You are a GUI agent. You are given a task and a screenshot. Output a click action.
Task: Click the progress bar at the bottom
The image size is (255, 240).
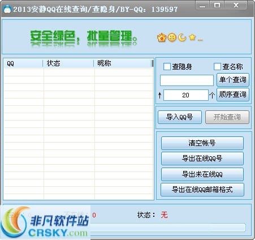[168, 228]
